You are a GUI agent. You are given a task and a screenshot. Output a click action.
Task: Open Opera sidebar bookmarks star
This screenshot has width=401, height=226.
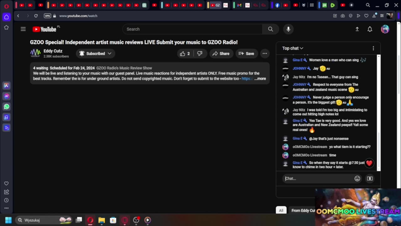coord(6,28)
